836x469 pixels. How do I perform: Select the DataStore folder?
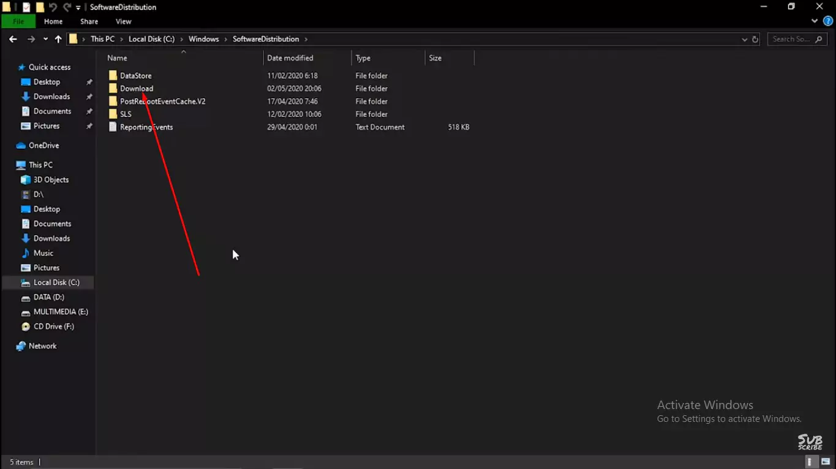(135, 76)
